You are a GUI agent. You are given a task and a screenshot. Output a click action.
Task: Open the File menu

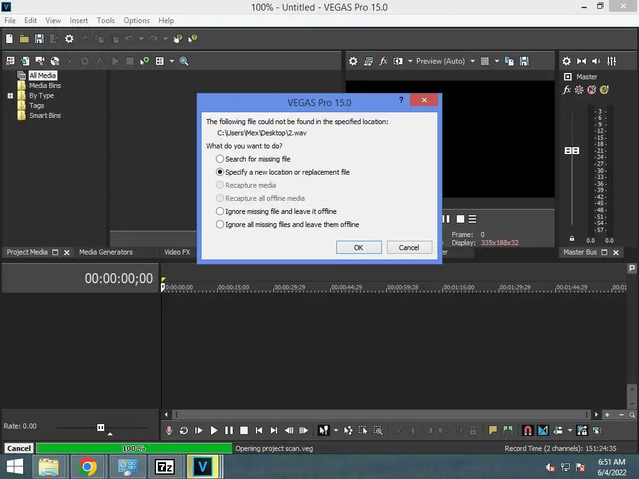tap(10, 21)
